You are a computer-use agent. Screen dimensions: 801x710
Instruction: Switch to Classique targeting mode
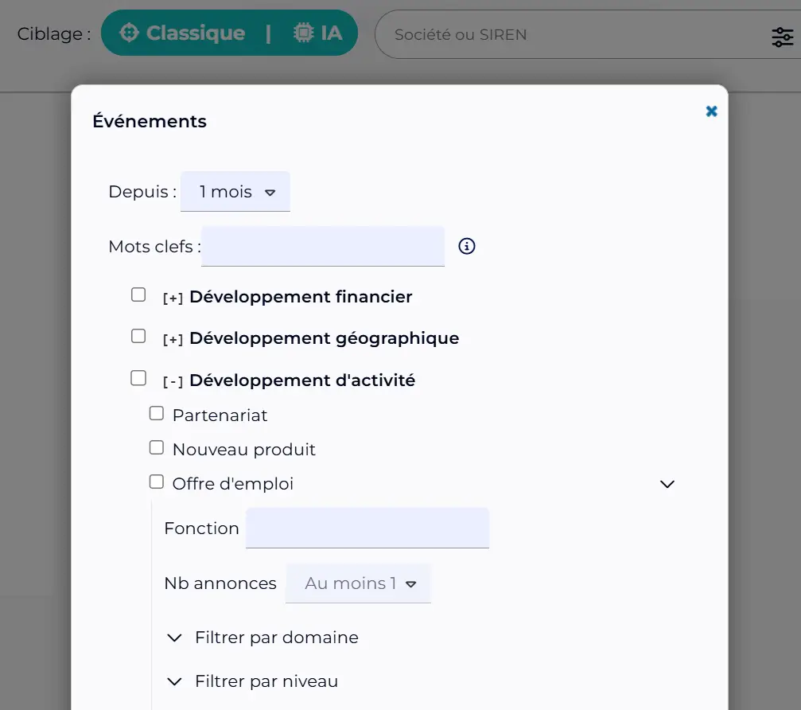182,33
